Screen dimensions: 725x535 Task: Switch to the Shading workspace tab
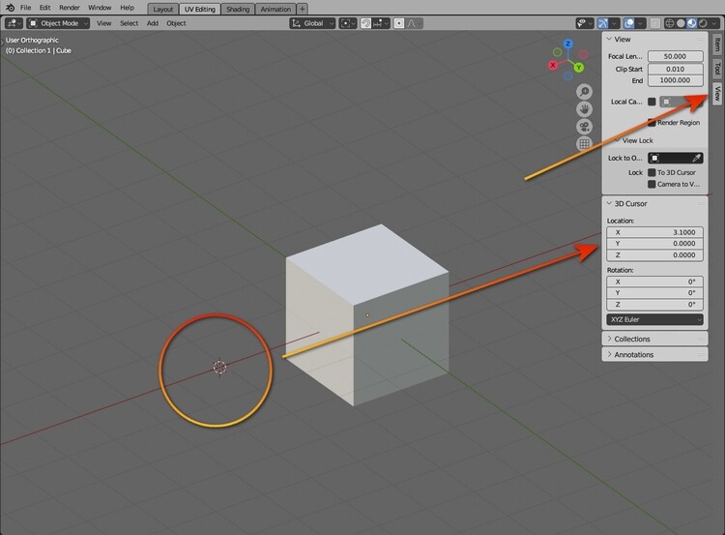coord(238,9)
